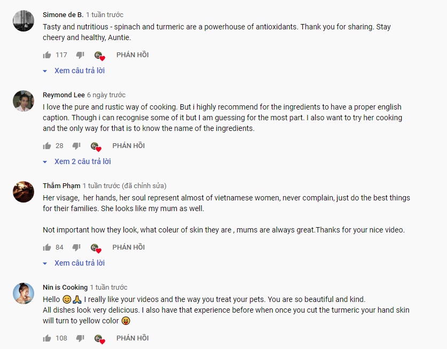447x349 pixels.
Task: Click the '1 tuần trước' timestamp on Thắm Phạm's comment
Action: click(x=101, y=186)
